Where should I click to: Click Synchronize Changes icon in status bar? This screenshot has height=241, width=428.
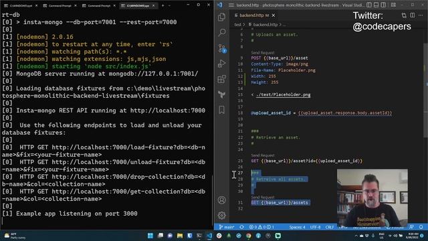242,227
